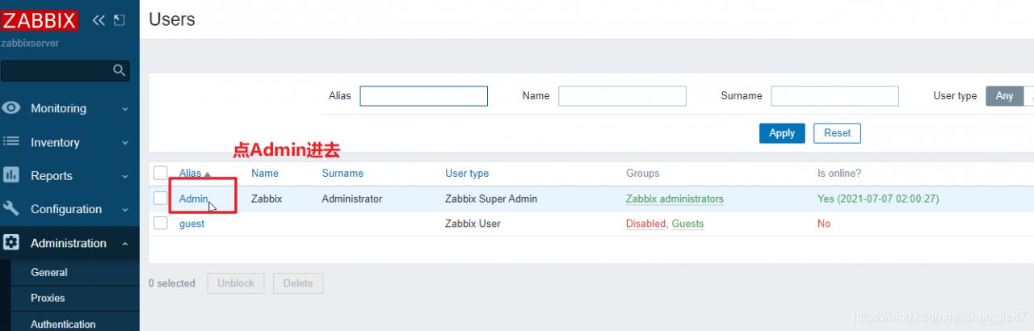Click the Is online? column header
1034x331 pixels.
click(839, 173)
